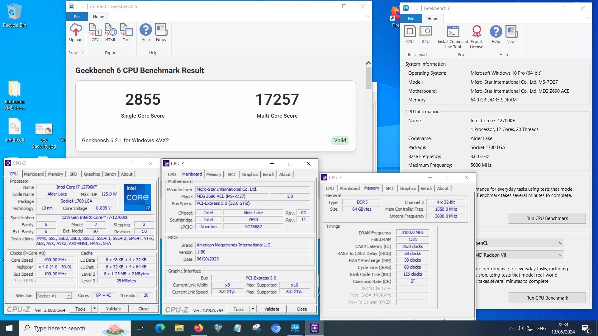Image resolution: width=598 pixels, height=336 pixels.
Task: Open the Memory tab in left CPU-Z window
Action: tap(55, 174)
